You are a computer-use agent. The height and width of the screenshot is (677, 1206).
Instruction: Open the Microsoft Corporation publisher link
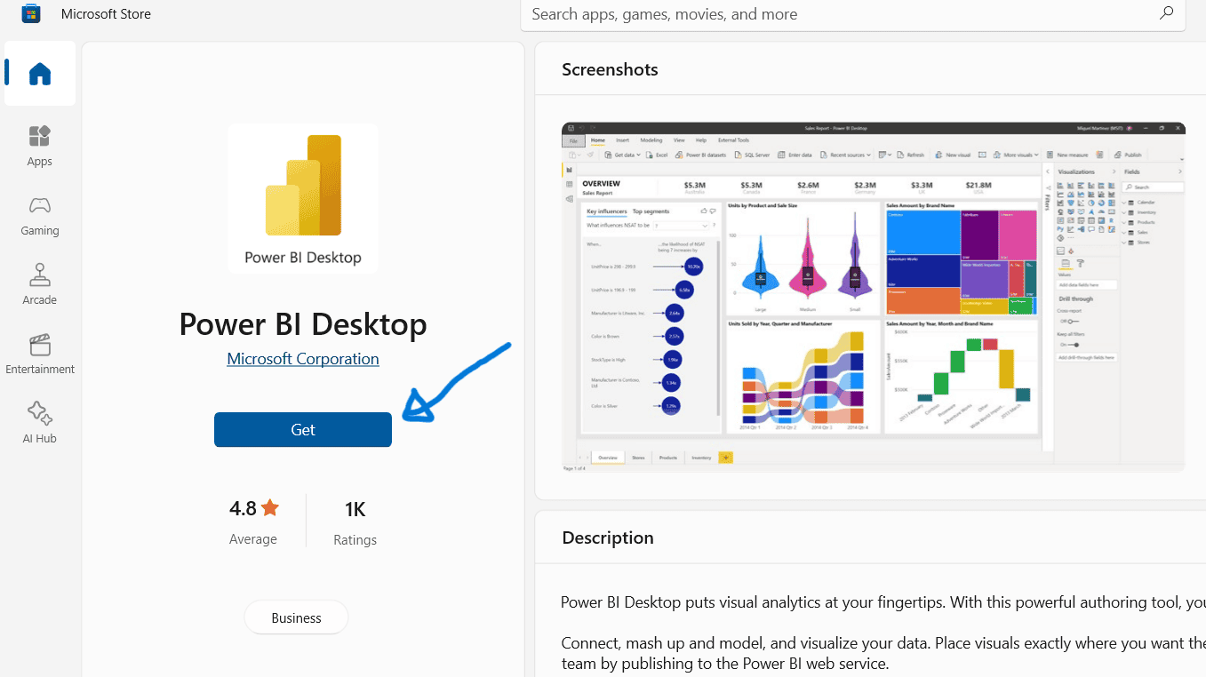303,359
